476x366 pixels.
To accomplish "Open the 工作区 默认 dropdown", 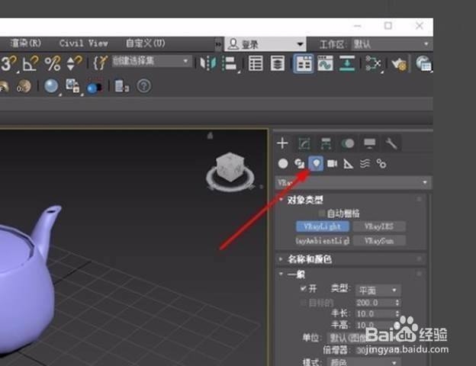I will 391,45.
